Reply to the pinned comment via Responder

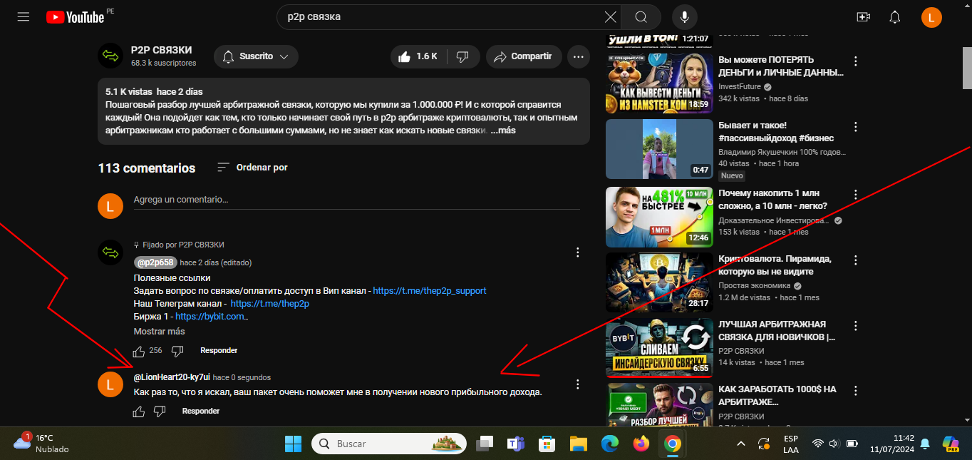[x=219, y=351]
